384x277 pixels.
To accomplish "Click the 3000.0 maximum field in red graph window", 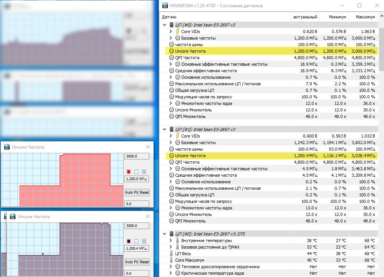I will pos(137,156).
